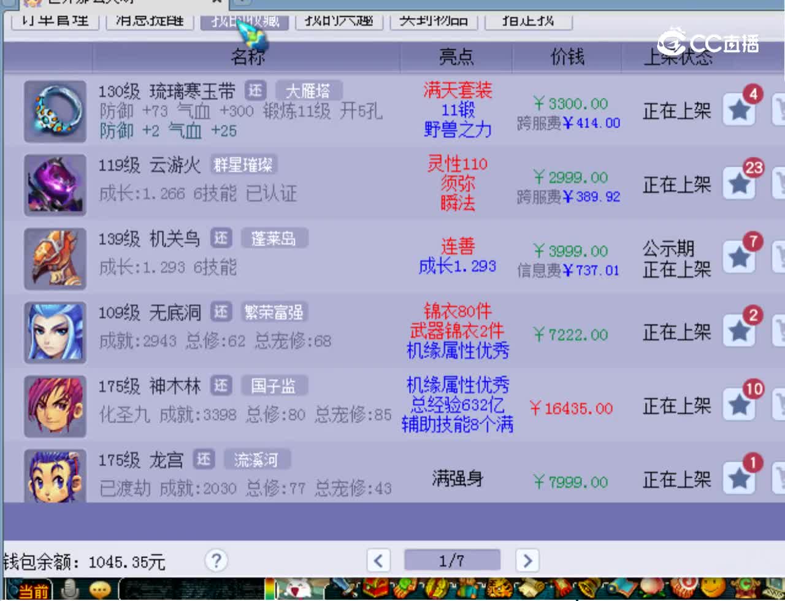Click 锦衣80件 highlight text
Image resolution: width=785 pixels, height=601 pixels.
(458, 311)
